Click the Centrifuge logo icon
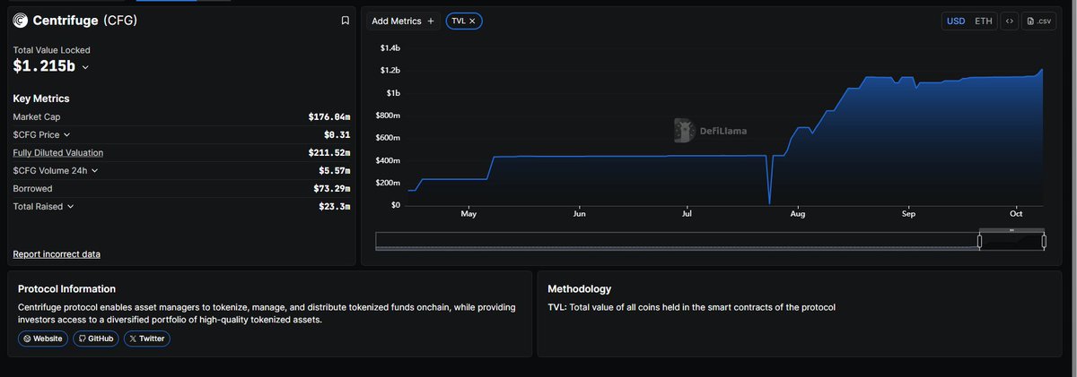 point(21,21)
